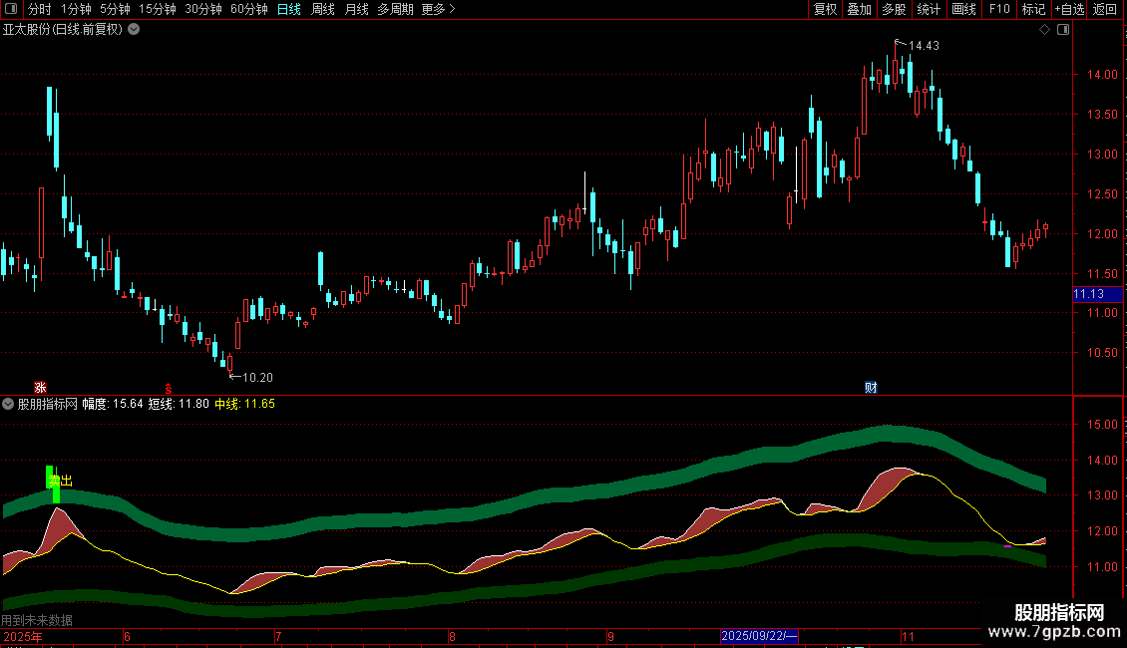
Task: Click the 2025/09/22 date marker
Action: tap(759, 636)
